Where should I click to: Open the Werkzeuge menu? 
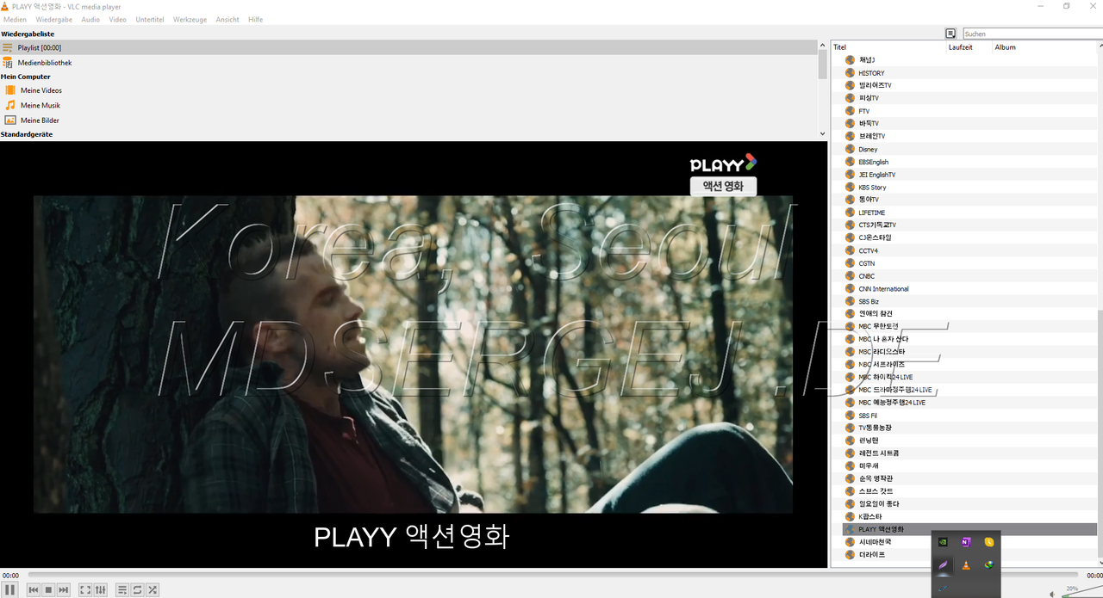coord(190,19)
